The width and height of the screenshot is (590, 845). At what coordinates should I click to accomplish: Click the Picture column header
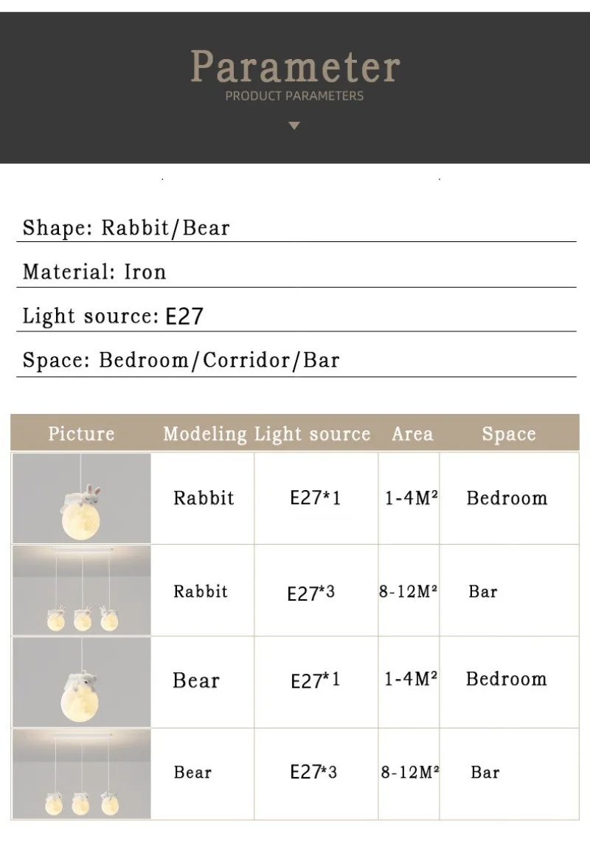(81, 434)
